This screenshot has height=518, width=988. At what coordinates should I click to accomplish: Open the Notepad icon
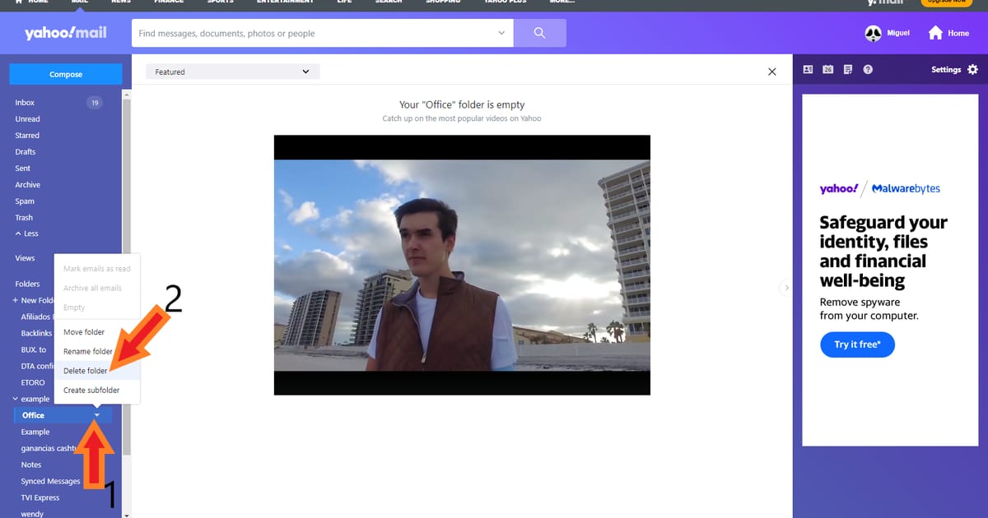point(847,70)
